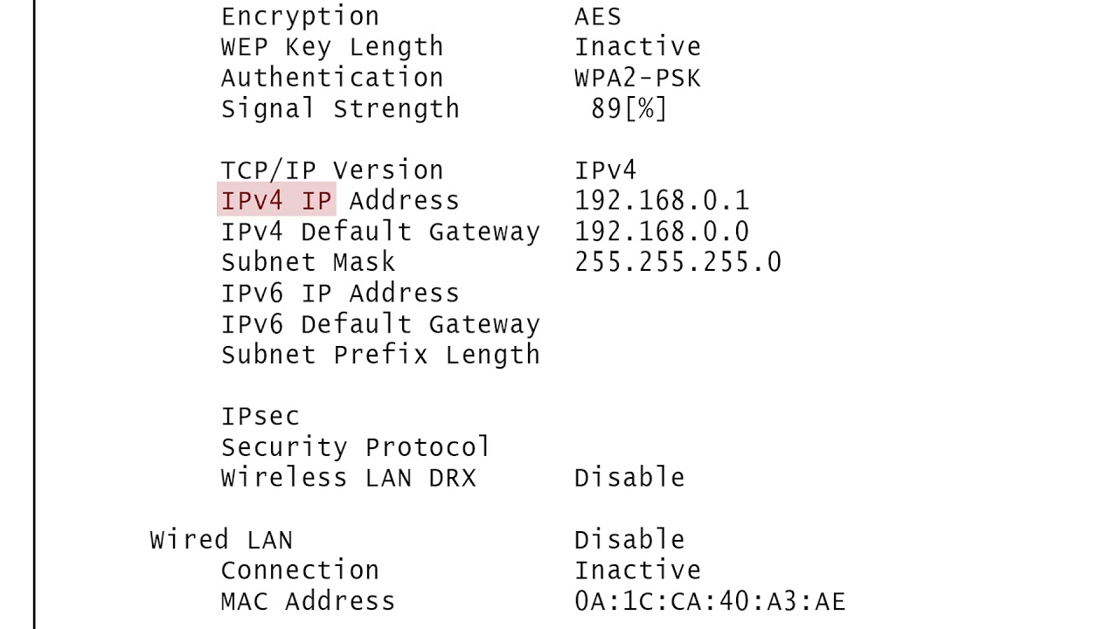Click the Subnet Prefix Length label
Viewport: 1119px width, 629px height.
[x=380, y=356]
